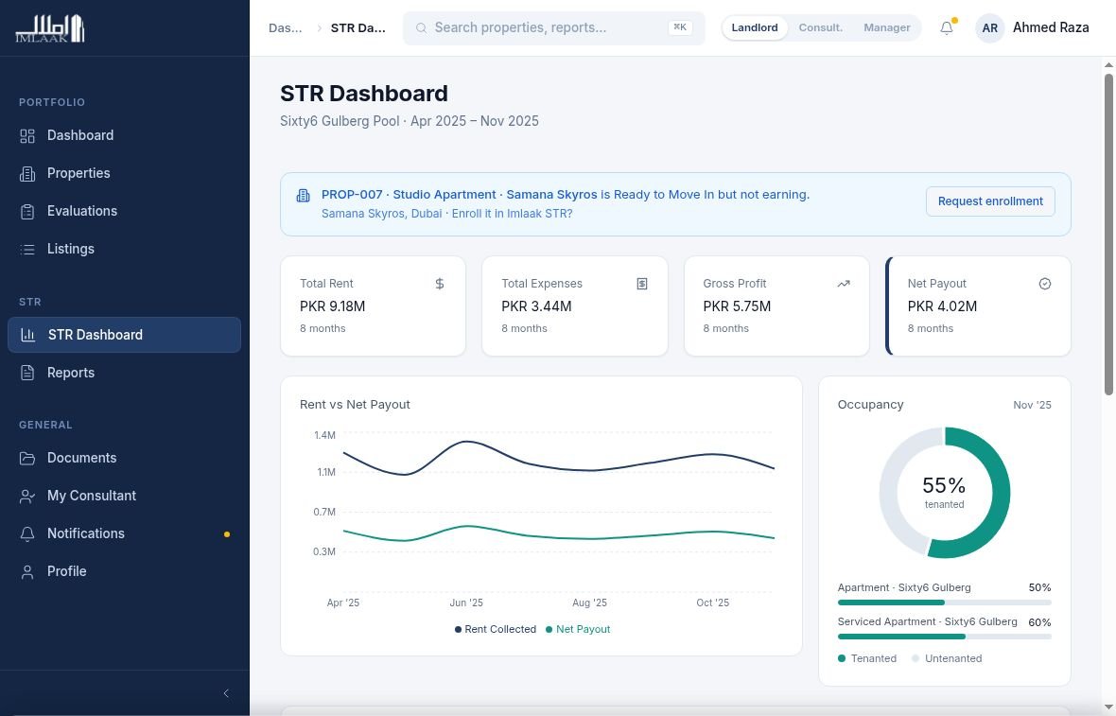
Task: Select STR Dashboard in sidebar
Action: tap(125, 335)
